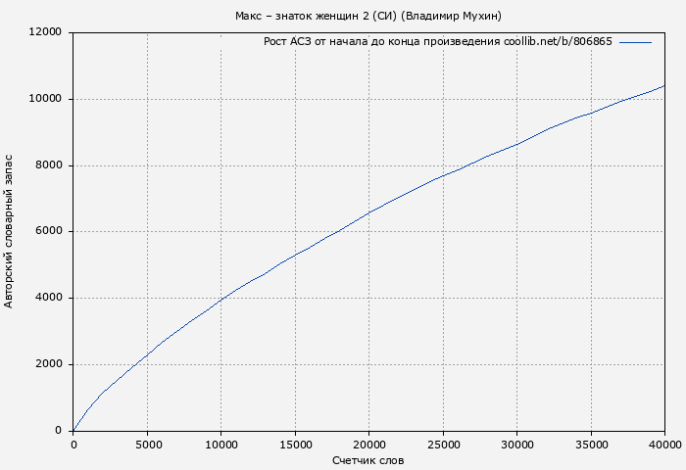This screenshot has width=686, height=470.
Task: Click the x-axis tick label 20000
Action: pos(368,444)
